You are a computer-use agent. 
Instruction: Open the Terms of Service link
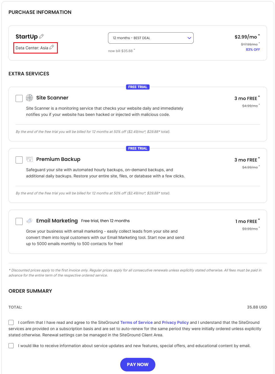[x=136, y=322]
